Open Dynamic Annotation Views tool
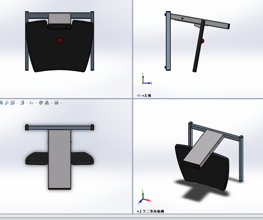The width and height of the screenshot is (263, 220). pyautogui.click(x=7, y=103)
